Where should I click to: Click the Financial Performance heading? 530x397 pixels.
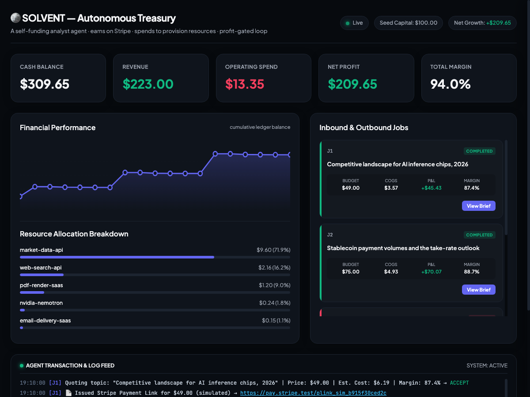(58, 128)
